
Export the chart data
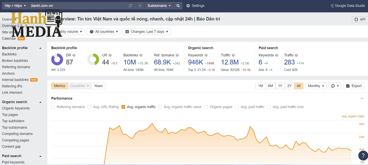point(354,86)
